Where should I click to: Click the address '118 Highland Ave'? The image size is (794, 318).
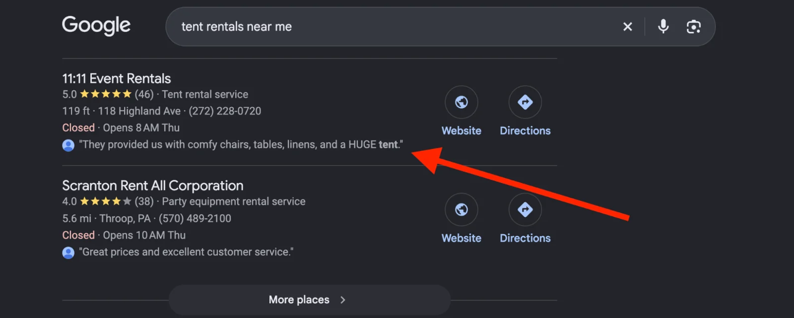pos(139,111)
